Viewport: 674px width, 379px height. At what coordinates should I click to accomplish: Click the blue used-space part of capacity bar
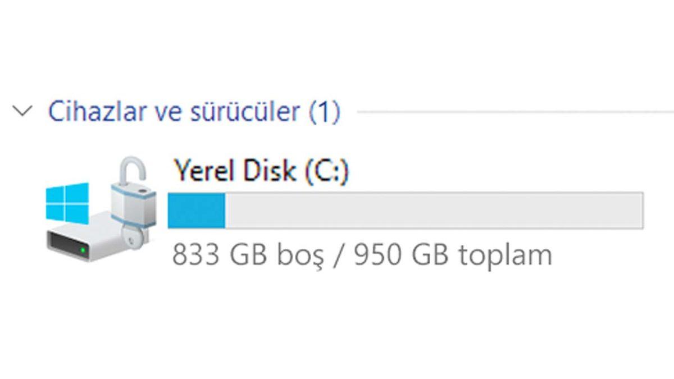click(197, 211)
